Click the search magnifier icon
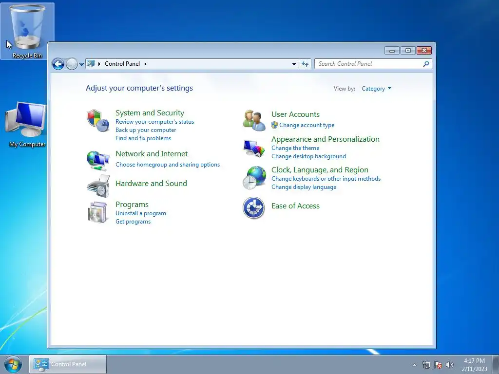 426,64
